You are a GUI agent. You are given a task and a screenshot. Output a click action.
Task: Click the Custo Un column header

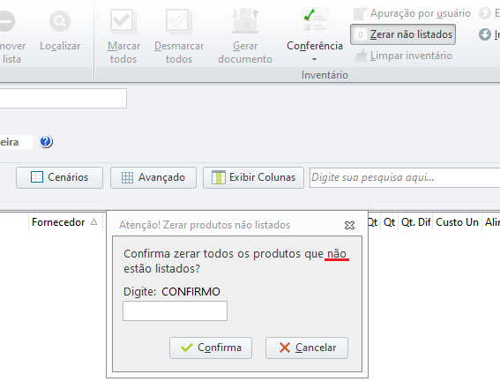point(457,222)
